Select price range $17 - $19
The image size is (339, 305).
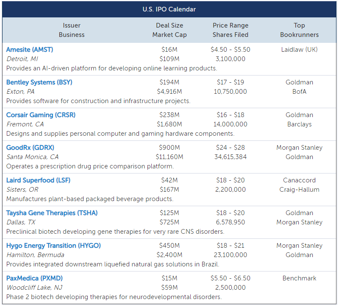231,82
